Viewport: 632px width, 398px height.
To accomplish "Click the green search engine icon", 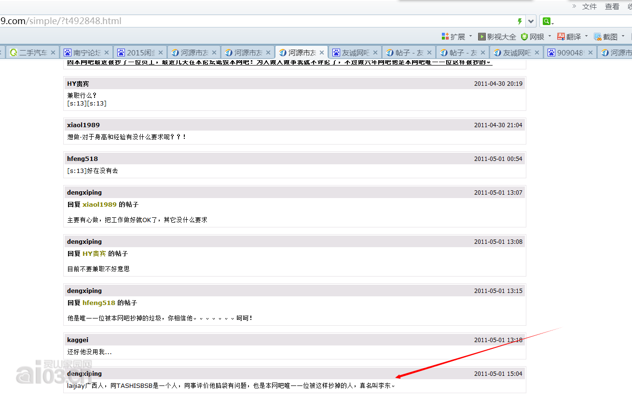I will [x=546, y=21].
